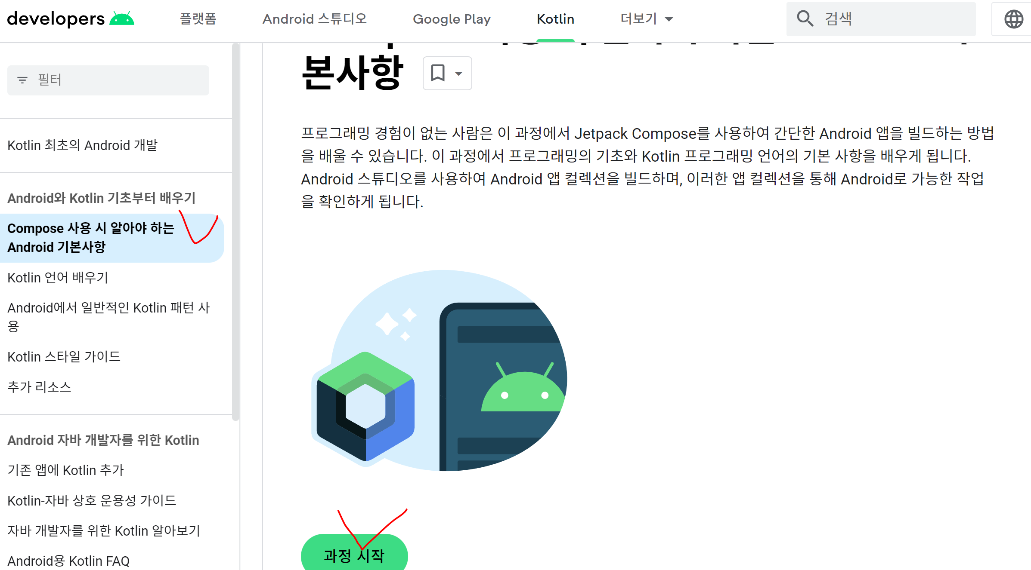Open Kotlin 최초의 Android 개발 link
This screenshot has height=570, width=1031.
(x=83, y=145)
